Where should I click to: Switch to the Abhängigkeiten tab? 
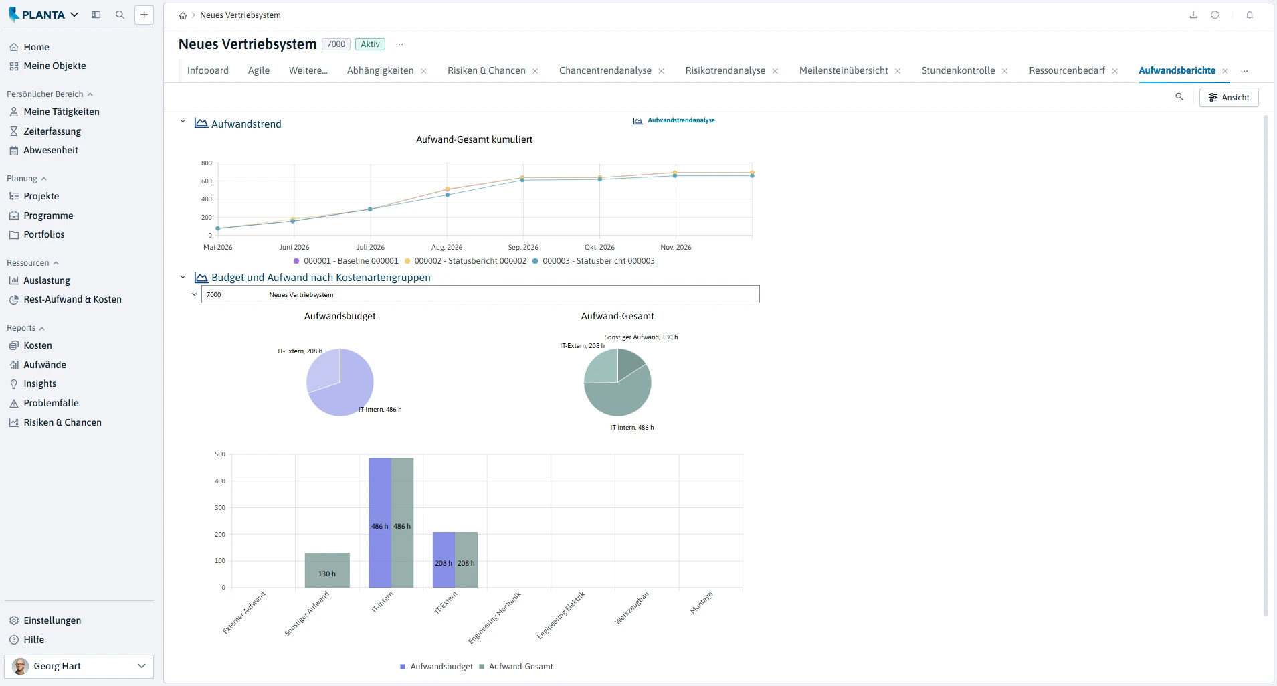point(380,70)
